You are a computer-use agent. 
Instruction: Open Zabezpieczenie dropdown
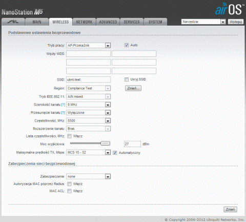88,176
